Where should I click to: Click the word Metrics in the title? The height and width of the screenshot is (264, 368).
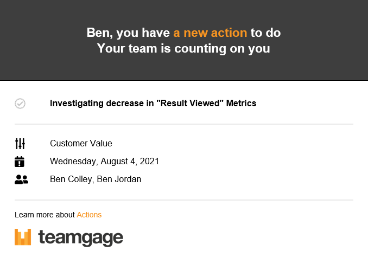[x=241, y=103]
